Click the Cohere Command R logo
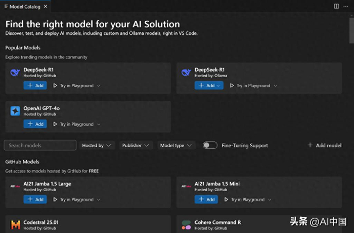Viewport: 354px width, 233px height. click(186, 225)
